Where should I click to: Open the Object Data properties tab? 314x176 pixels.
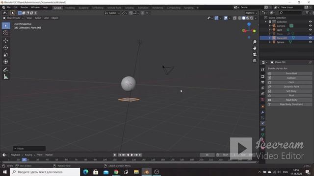pyautogui.click(x=263, y=135)
